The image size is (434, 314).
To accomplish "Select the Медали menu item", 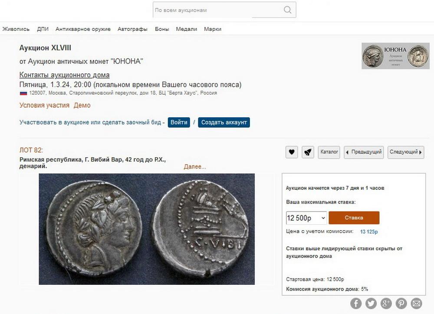I will point(187,29).
